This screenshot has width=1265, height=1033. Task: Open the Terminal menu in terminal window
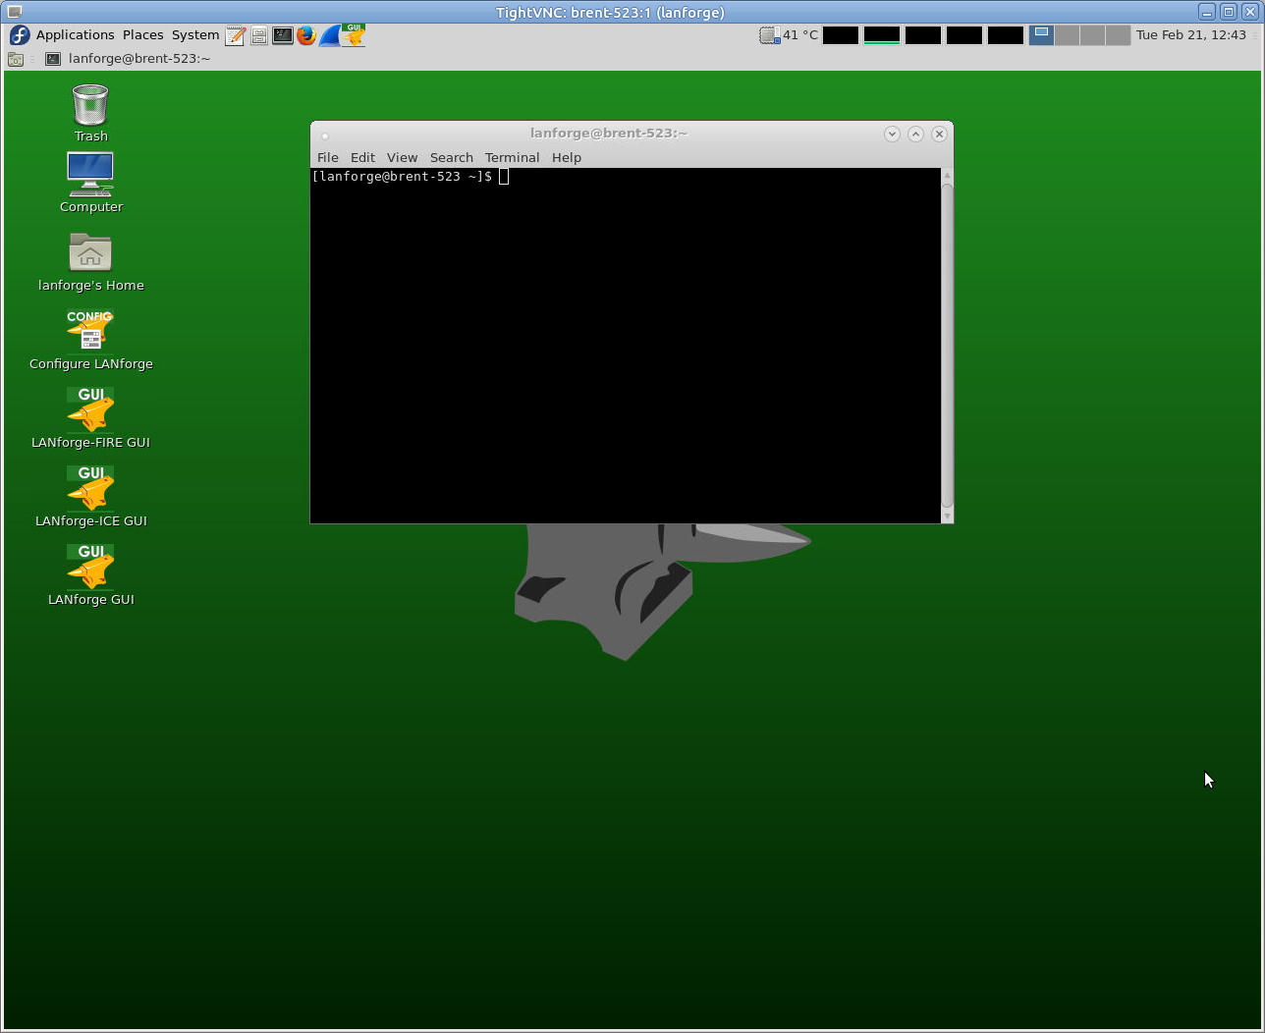coord(512,157)
